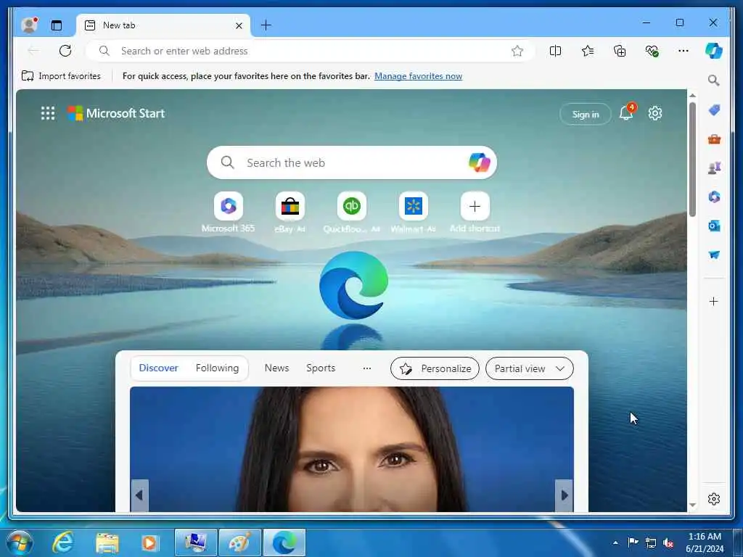Switch to the Sports tab
The width and height of the screenshot is (743, 557).
click(x=320, y=368)
